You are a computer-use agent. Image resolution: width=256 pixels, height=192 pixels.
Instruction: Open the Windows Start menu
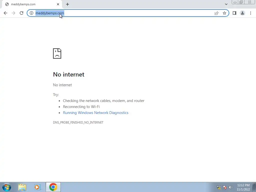[7, 187]
